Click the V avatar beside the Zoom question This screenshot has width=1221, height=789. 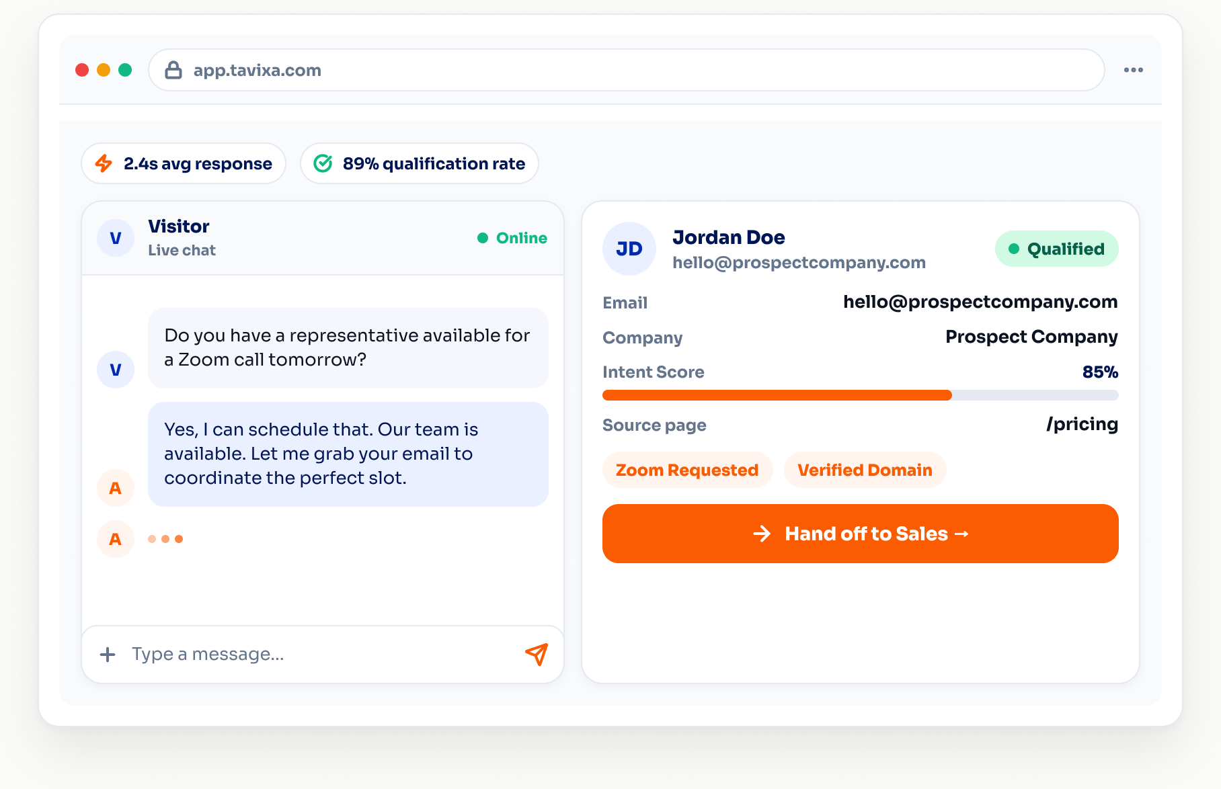point(116,370)
